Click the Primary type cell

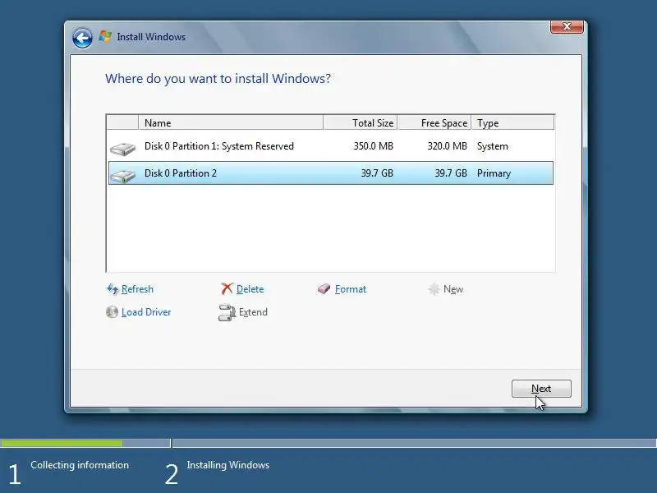(x=494, y=173)
